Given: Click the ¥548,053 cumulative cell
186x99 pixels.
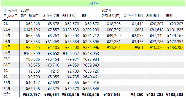Looking at the screenshot, I should click(x=91, y=53).
